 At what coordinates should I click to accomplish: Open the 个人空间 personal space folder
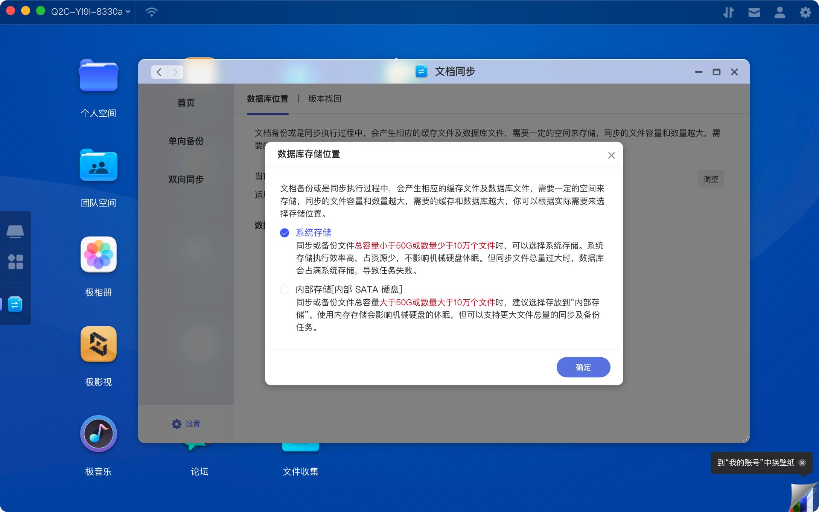tap(99, 76)
